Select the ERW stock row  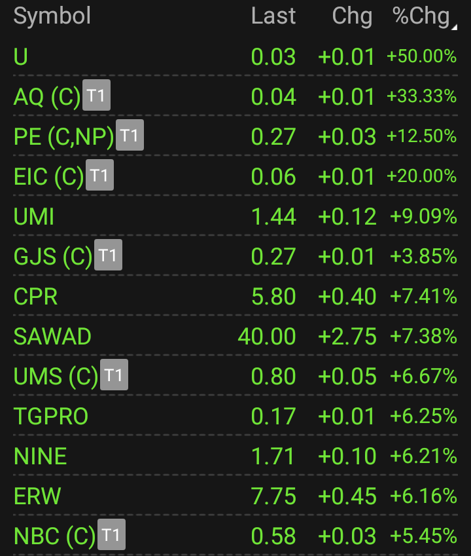point(37,496)
